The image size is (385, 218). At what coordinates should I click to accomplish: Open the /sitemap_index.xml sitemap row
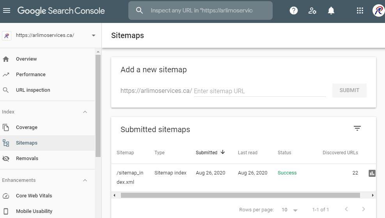pyautogui.click(x=243, y=178)
